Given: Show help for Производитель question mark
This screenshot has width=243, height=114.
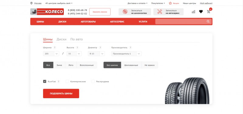Looking at the screenshot, I should coord(131,48).
